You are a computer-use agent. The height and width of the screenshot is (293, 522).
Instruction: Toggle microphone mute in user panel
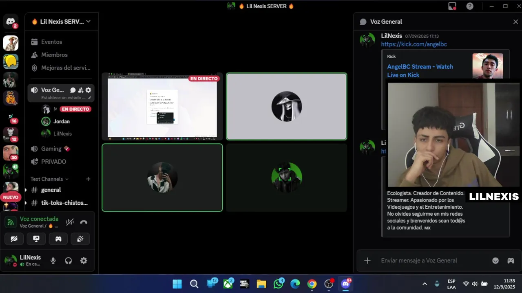click(x=53, y=261)
